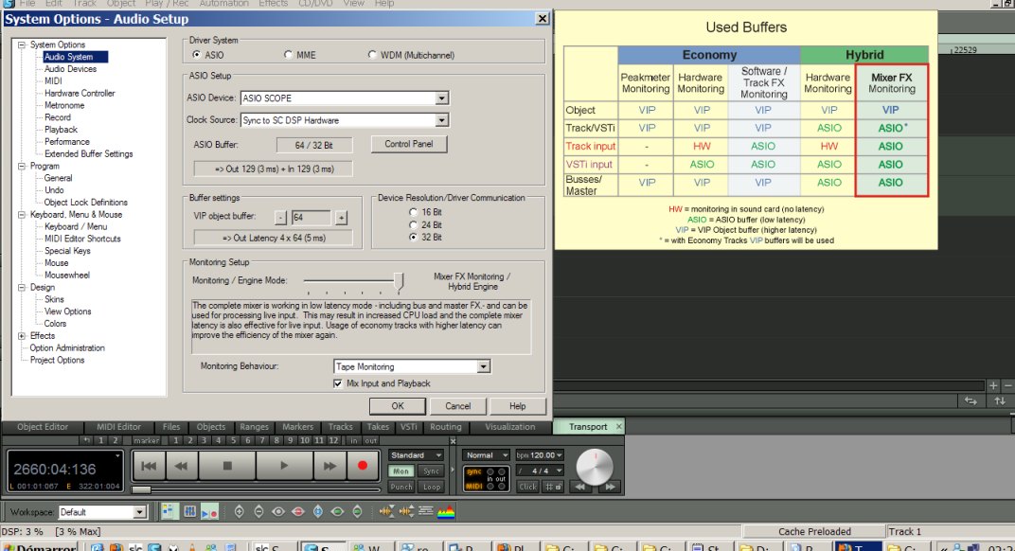Open the Workspace Default dropdown
Image resolution: width=1015 pixels, height=551 pixels.
coord(139,512)
